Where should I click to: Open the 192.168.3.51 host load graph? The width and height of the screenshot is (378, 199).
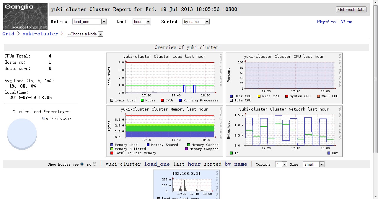pyautogui.click(x=186, y=185)
